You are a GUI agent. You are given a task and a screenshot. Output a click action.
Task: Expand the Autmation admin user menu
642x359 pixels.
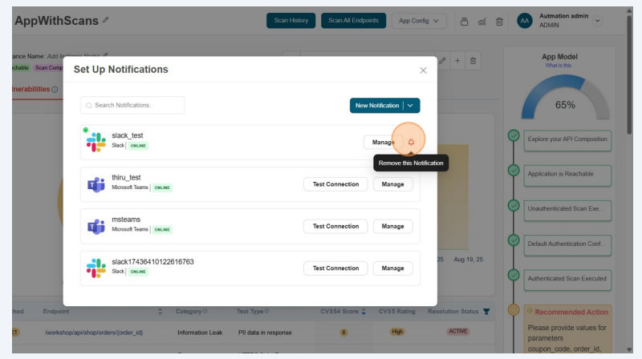[x=597, y=21]
